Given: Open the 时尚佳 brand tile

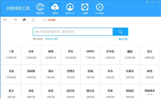Looking at the screenshot, I should 130,91.
